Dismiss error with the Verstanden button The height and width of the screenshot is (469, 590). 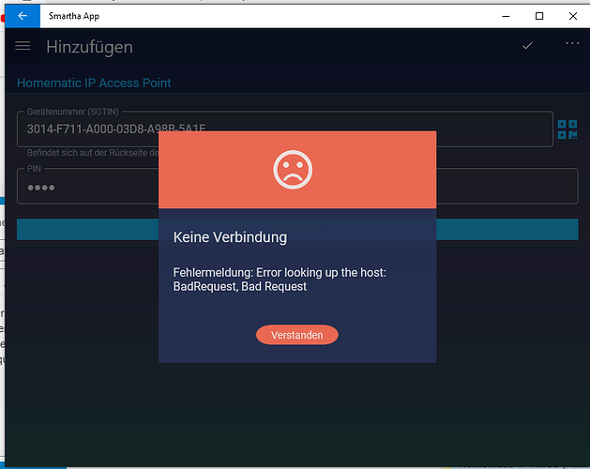click(296, 335)
